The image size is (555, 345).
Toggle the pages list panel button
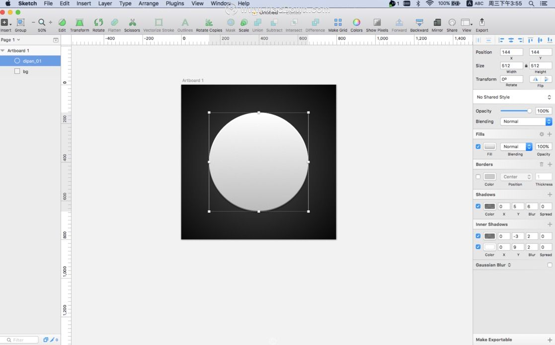coord(56,40)
